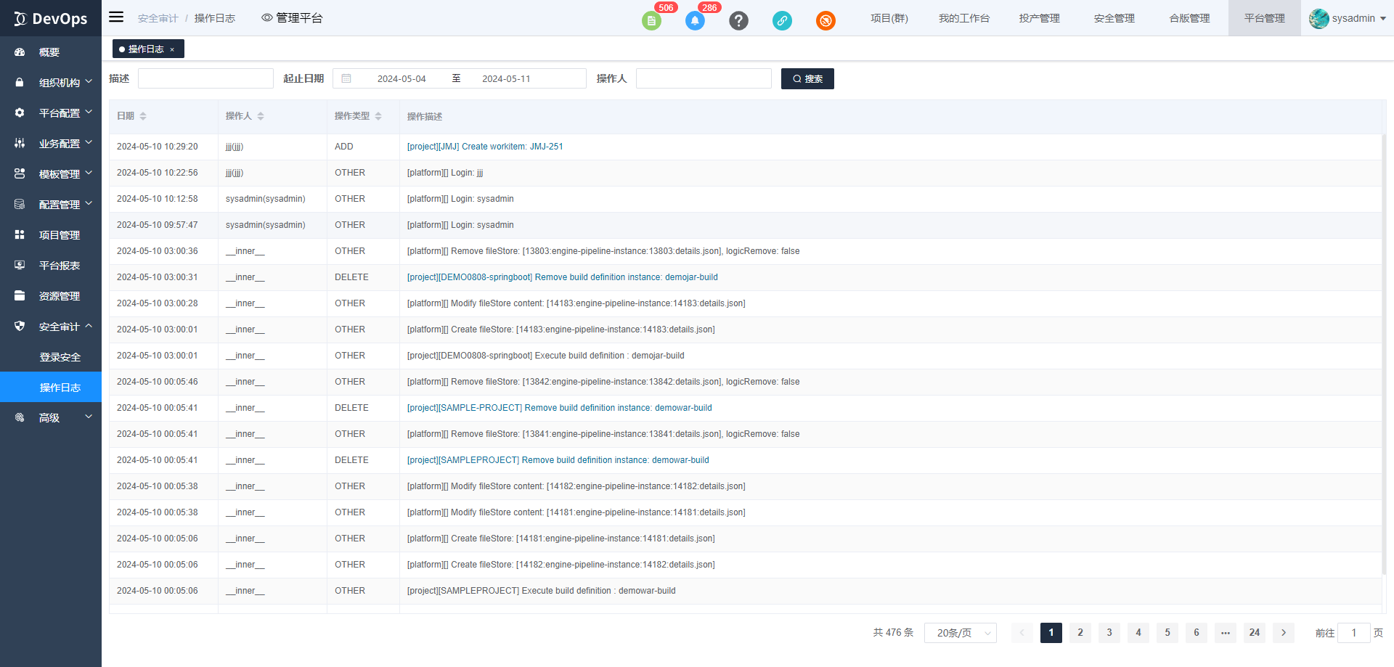The image size is (1394, 667).
Task: Close the 操作日志 tab
Action: tap(172, 49)
